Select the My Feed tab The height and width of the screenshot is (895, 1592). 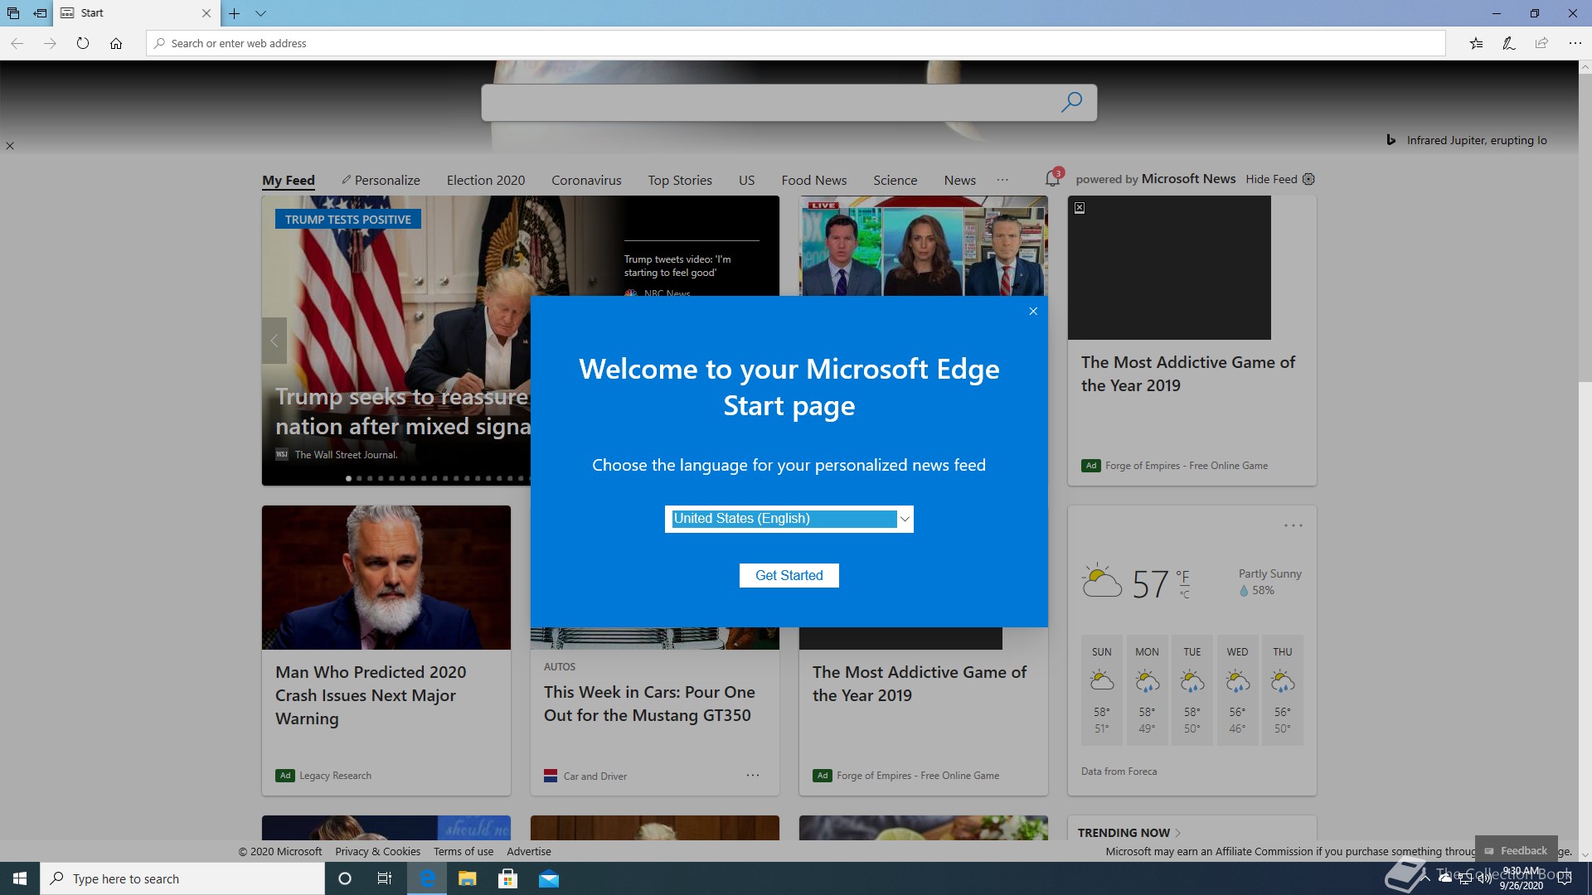click(289, 180)
